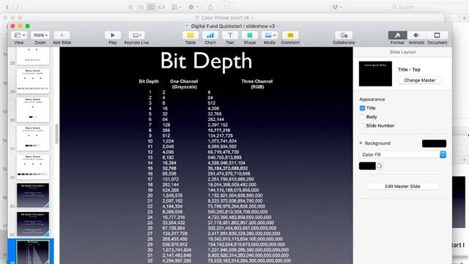Go forward in the background window toolbar

coord(17,7)
